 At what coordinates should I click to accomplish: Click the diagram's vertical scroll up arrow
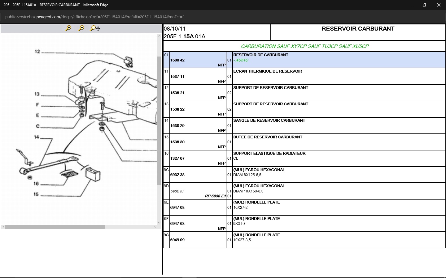tap(159, 36)
